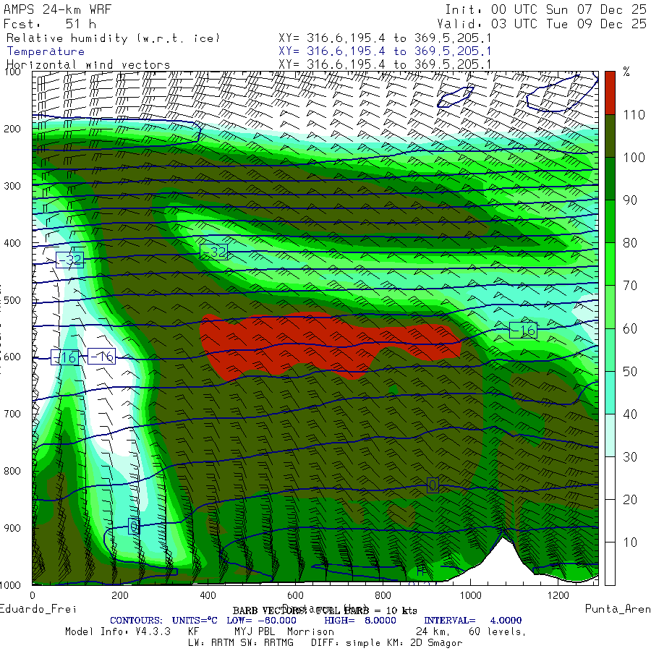Click the "DIFF: simple KM: 2D Smagor" text
This screenshot has width=651, height=651.
(x=387, y=643)
